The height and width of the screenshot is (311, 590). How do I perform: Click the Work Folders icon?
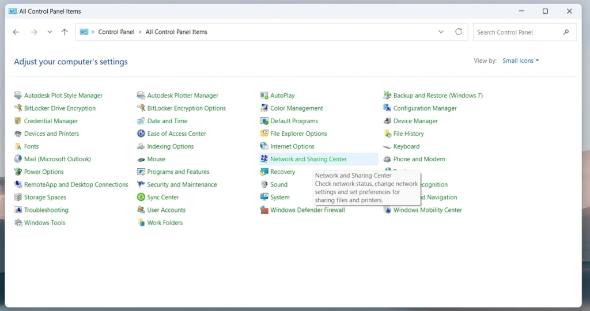coord(141,223)
